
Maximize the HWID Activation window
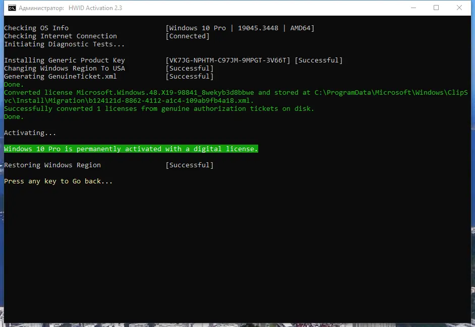pos(436,8)
